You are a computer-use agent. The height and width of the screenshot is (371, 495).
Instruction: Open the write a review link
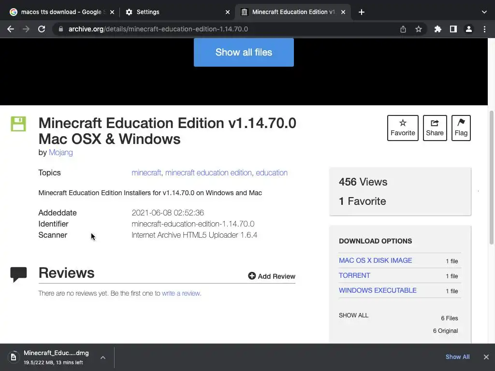point(181,293)
